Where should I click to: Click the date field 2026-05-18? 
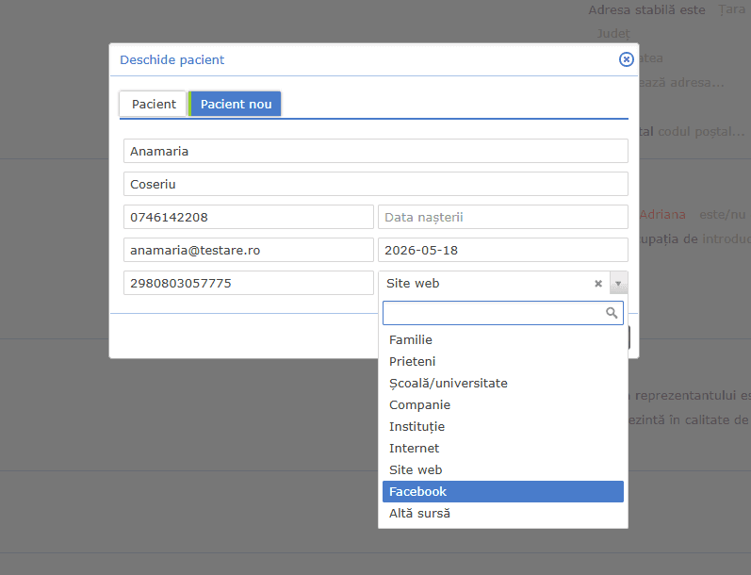[503, 250]
